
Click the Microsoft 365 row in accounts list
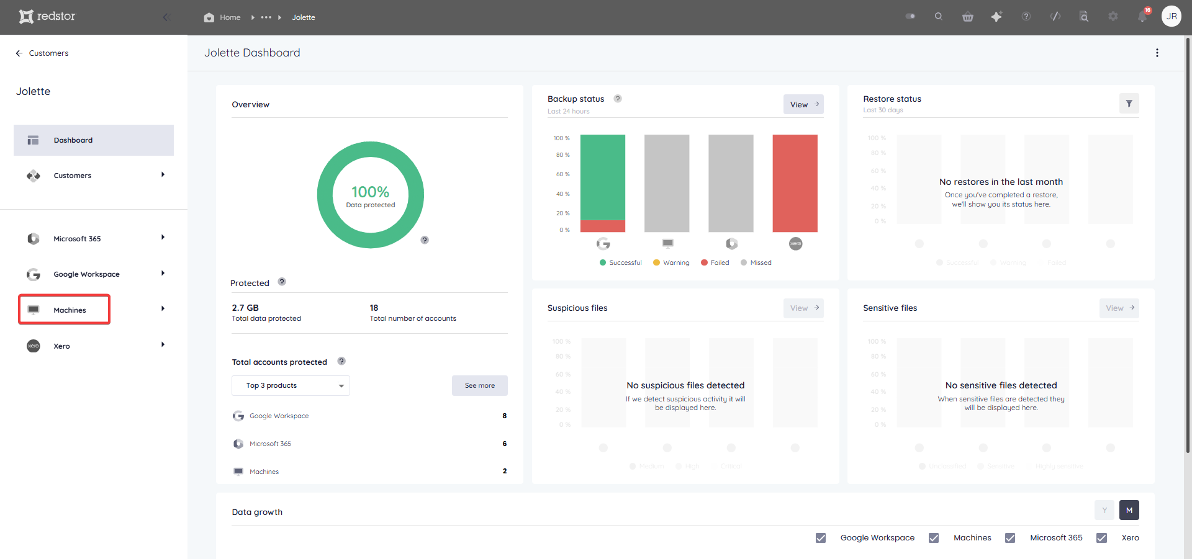pos(369,444)
